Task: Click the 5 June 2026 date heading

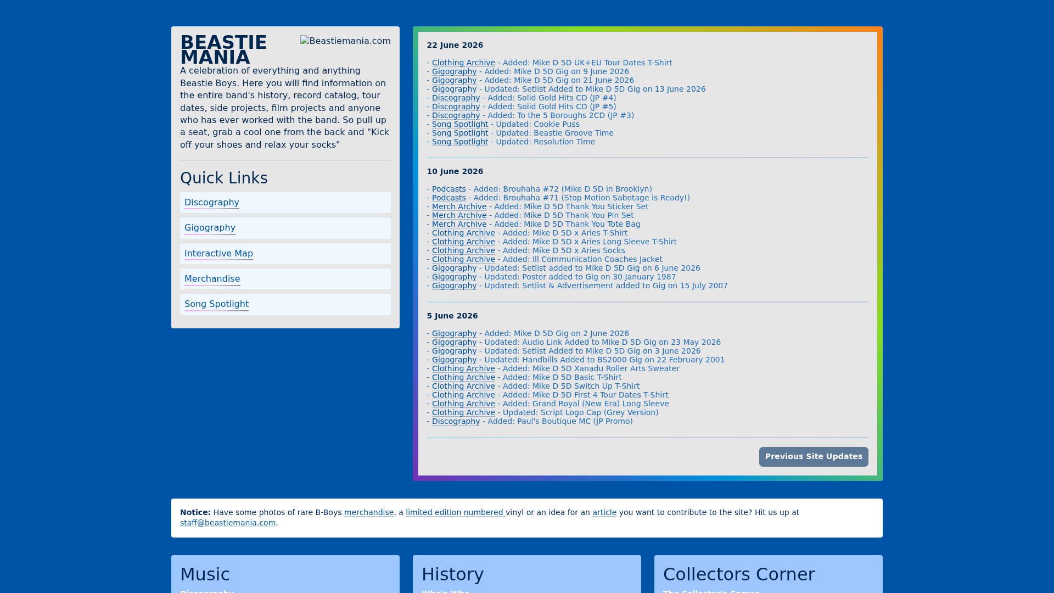Action: (452, 316)
